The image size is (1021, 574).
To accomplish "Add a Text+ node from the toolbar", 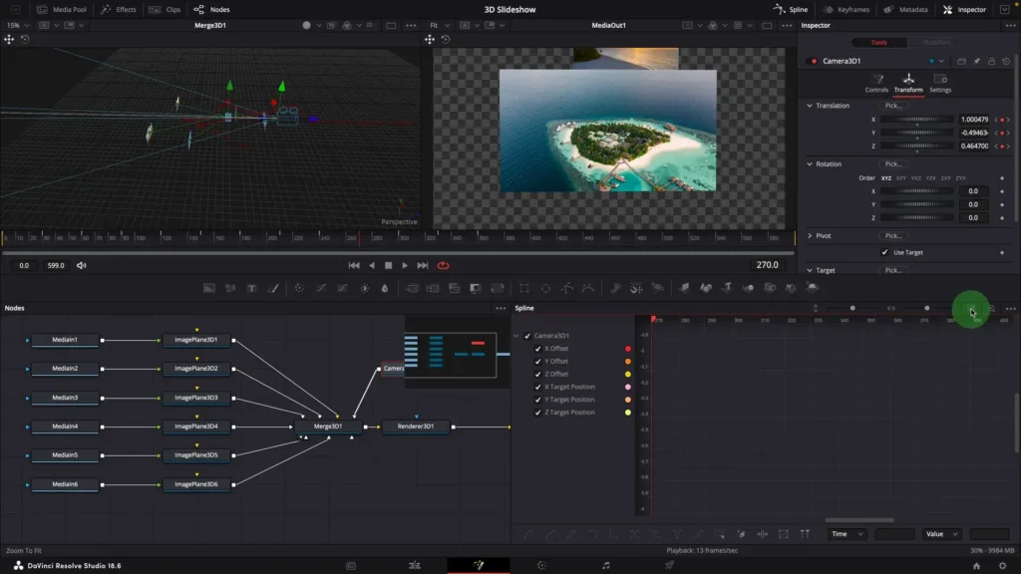I will [x=252, y=288].
